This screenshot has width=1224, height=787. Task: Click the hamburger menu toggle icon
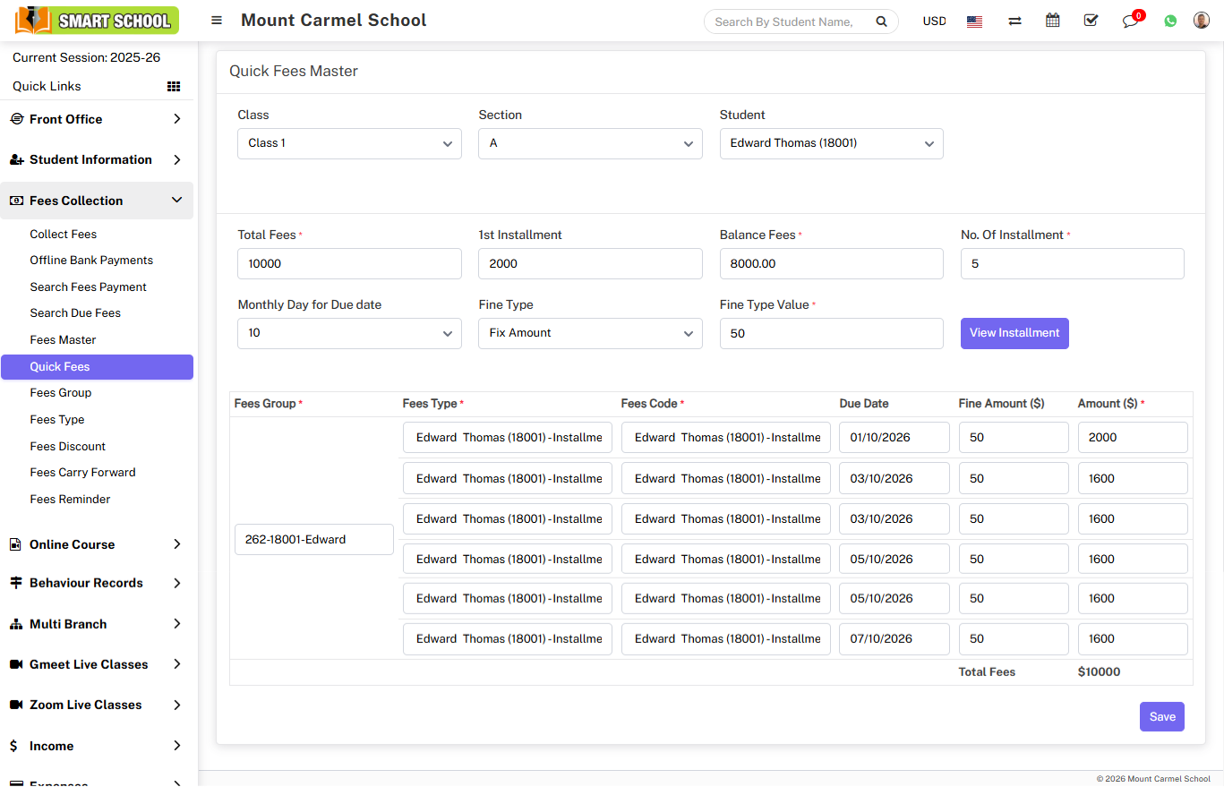point(217,21)
